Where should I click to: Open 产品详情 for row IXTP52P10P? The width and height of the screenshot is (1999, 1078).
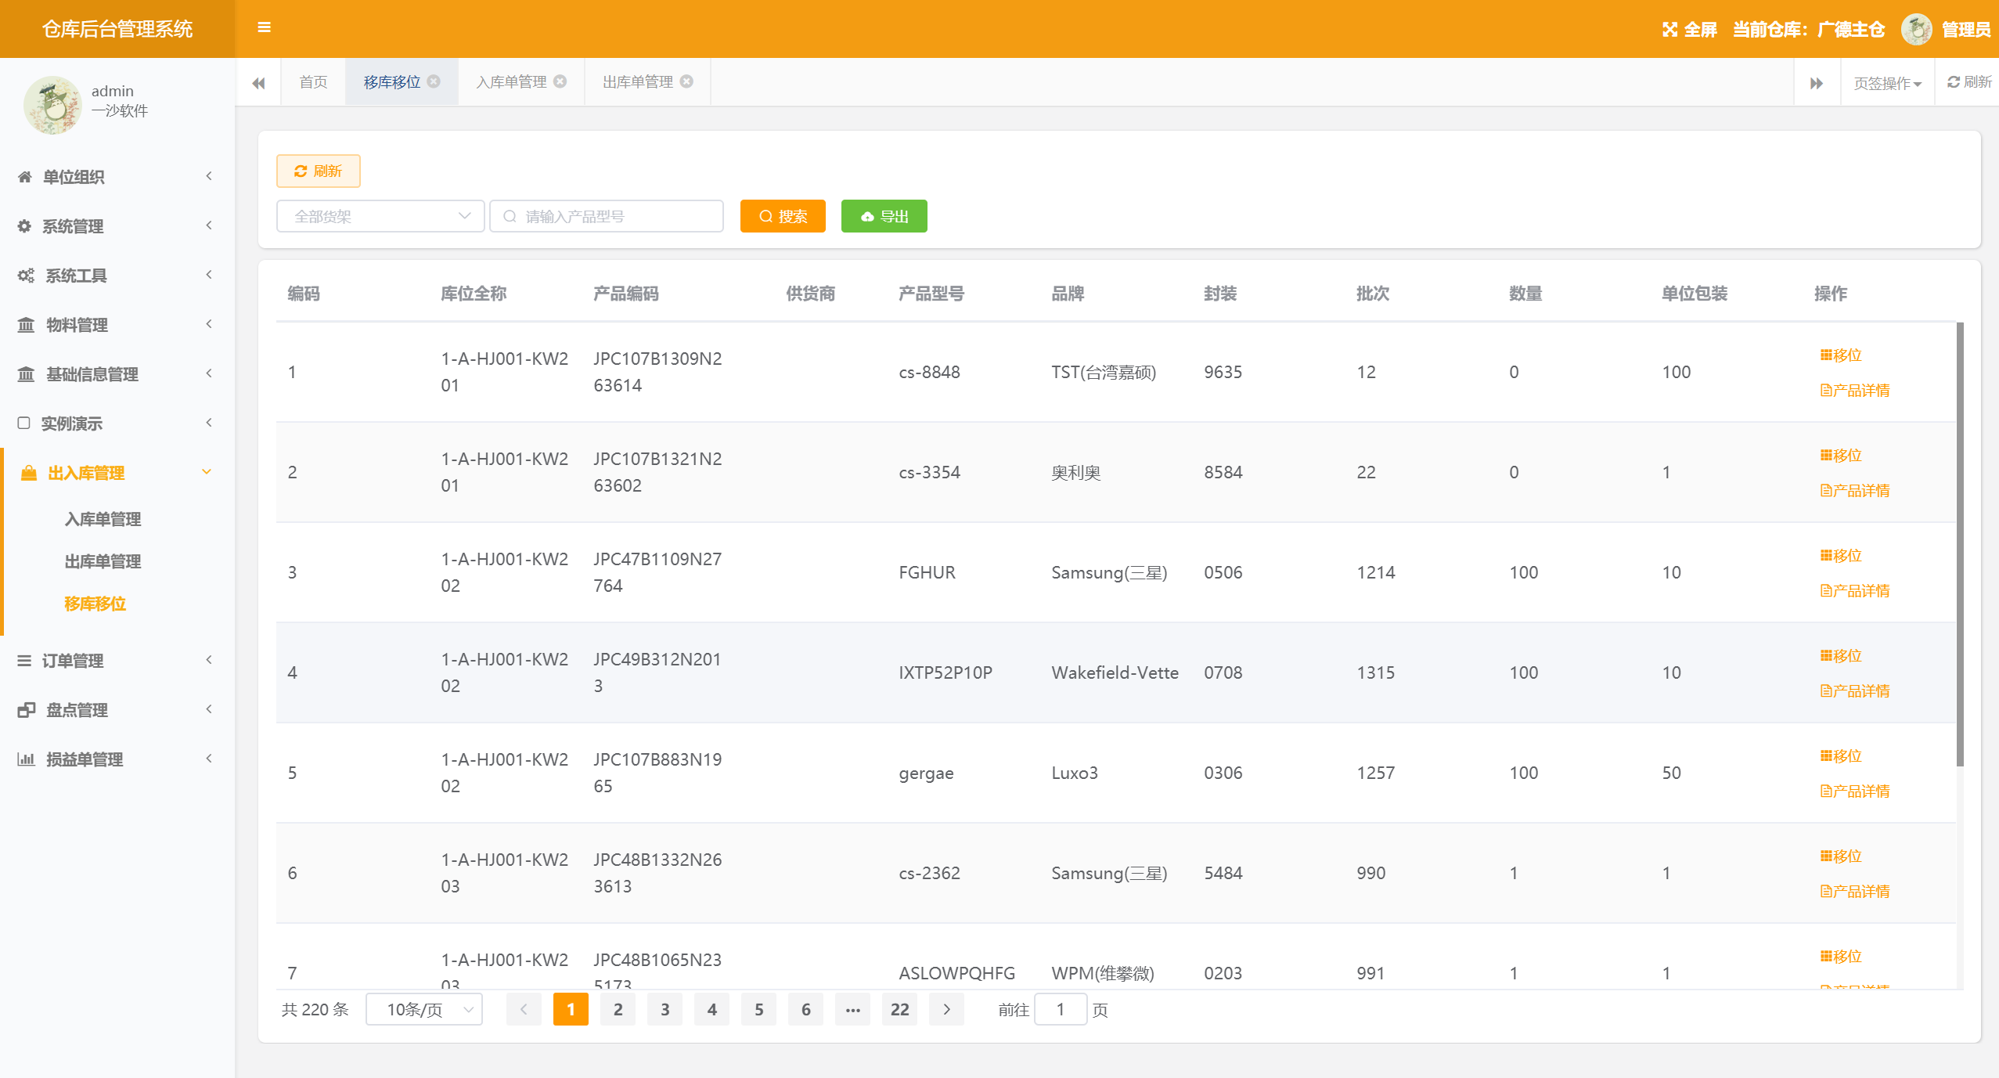[x=1855, y=690]
